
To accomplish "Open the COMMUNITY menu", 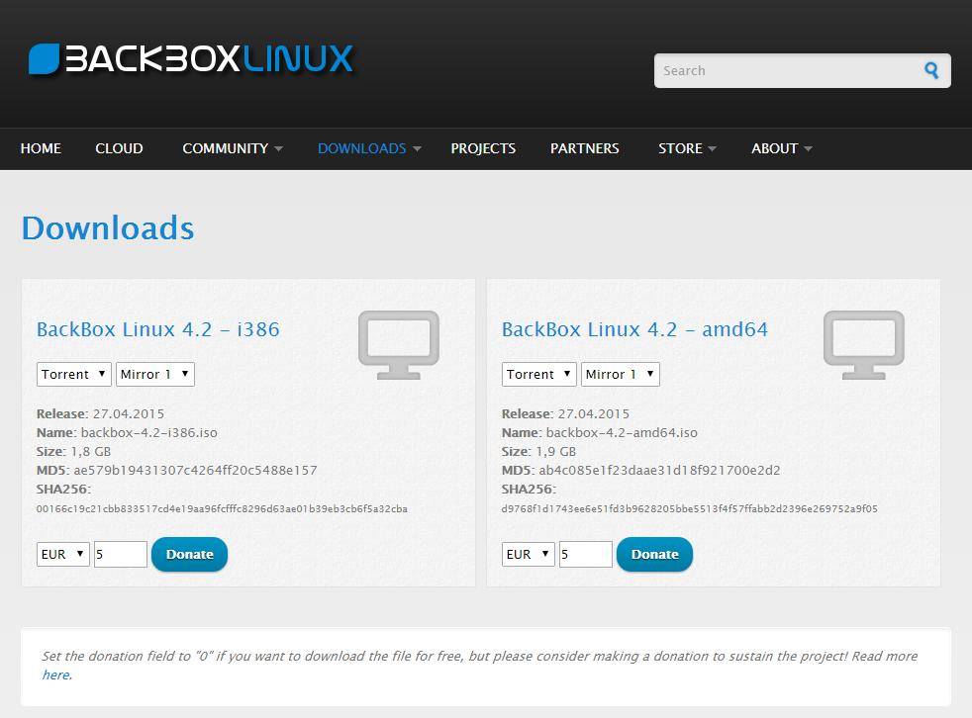I will coord(233,148).
